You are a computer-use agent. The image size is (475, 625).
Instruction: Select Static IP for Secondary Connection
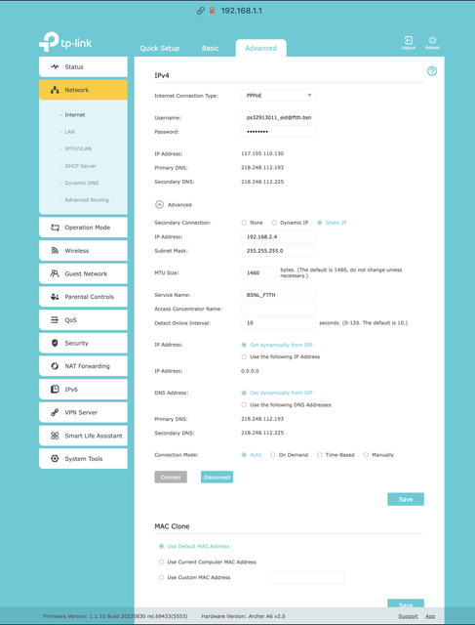click(x=320, y=223)
